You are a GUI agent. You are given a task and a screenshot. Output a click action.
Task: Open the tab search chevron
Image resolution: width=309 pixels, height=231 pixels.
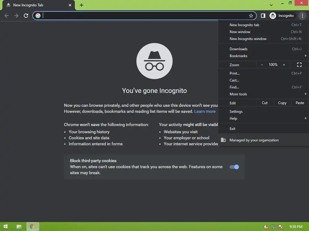click(271, 5)
